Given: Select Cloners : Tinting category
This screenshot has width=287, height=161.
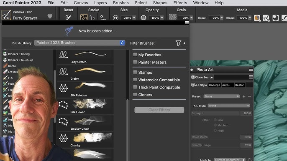Looking at the screenshot, I should (19, 54).
